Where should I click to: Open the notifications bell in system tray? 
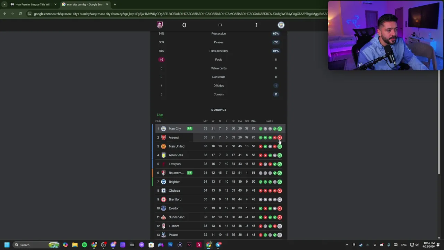point(438,245)
